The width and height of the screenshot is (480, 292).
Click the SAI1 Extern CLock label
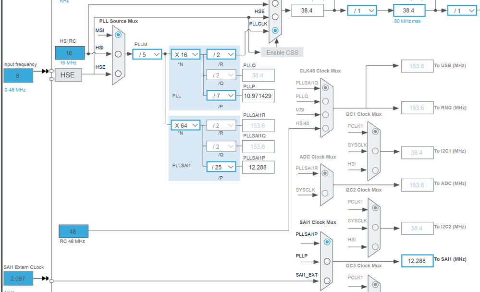click(24, 267)
